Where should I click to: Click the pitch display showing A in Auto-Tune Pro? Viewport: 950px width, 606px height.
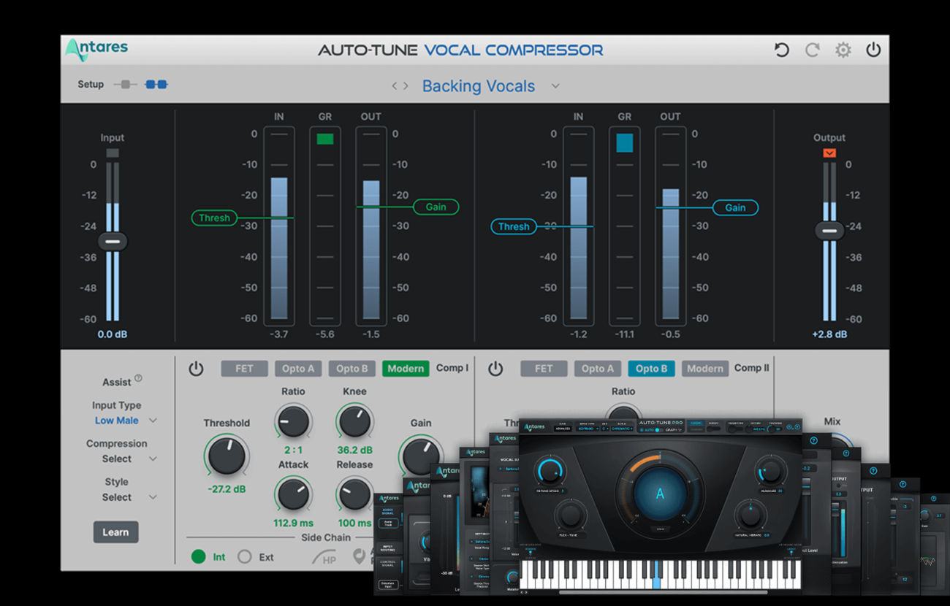coord(660,494)
